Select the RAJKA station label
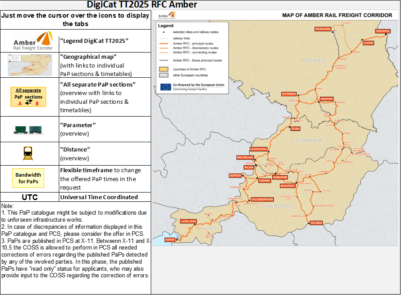Screen dimensions: 401x295 [x=248, y=167]
